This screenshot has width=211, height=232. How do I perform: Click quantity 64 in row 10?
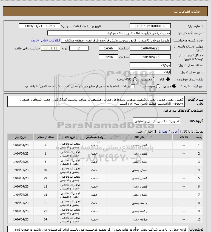[45, 219]
